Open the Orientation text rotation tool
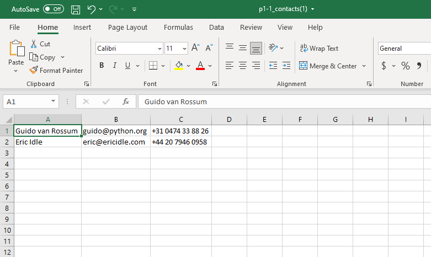Image resolution: width=431 pixels, height=257 pixels. [x=273, y=48]
